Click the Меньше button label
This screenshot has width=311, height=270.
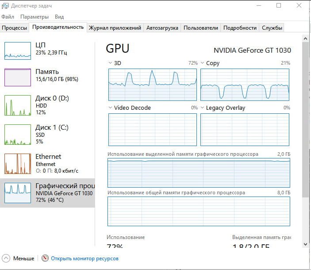[23, 258]
